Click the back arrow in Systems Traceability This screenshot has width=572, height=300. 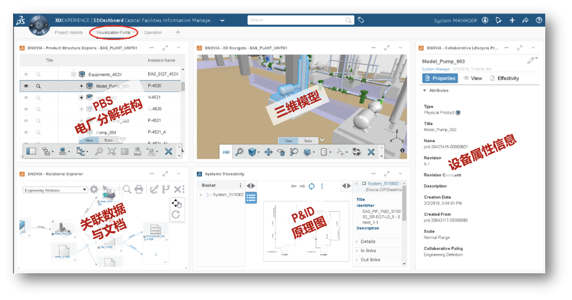point(293,186)
